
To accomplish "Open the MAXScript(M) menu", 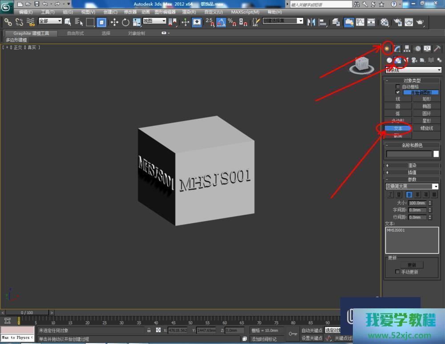I will pos(245,12).
